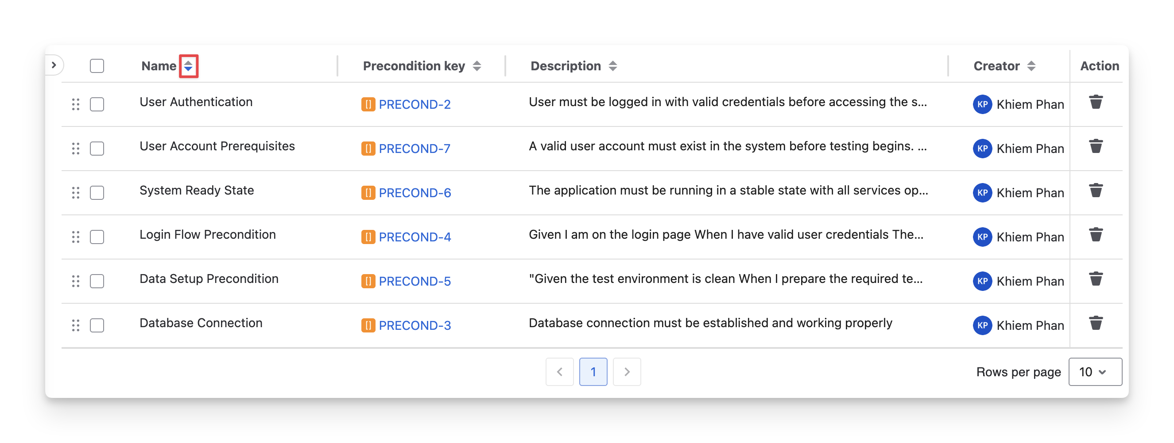Sort by Precondition key column
This screenshot has height=443, width=1174.
(x=477, y=66)
